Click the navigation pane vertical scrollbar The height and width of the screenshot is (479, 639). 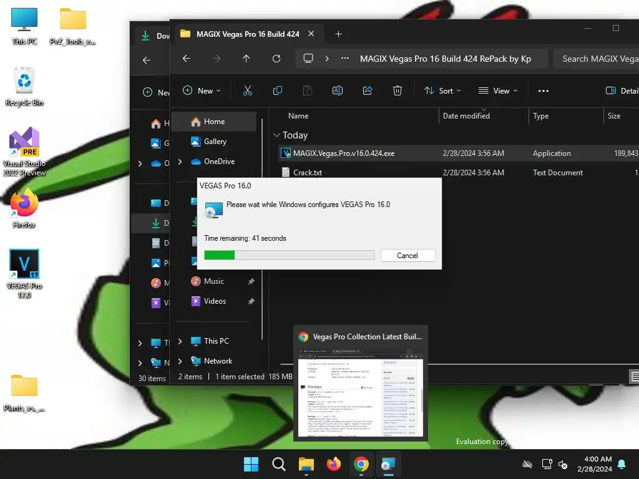(x=262, y=230)
